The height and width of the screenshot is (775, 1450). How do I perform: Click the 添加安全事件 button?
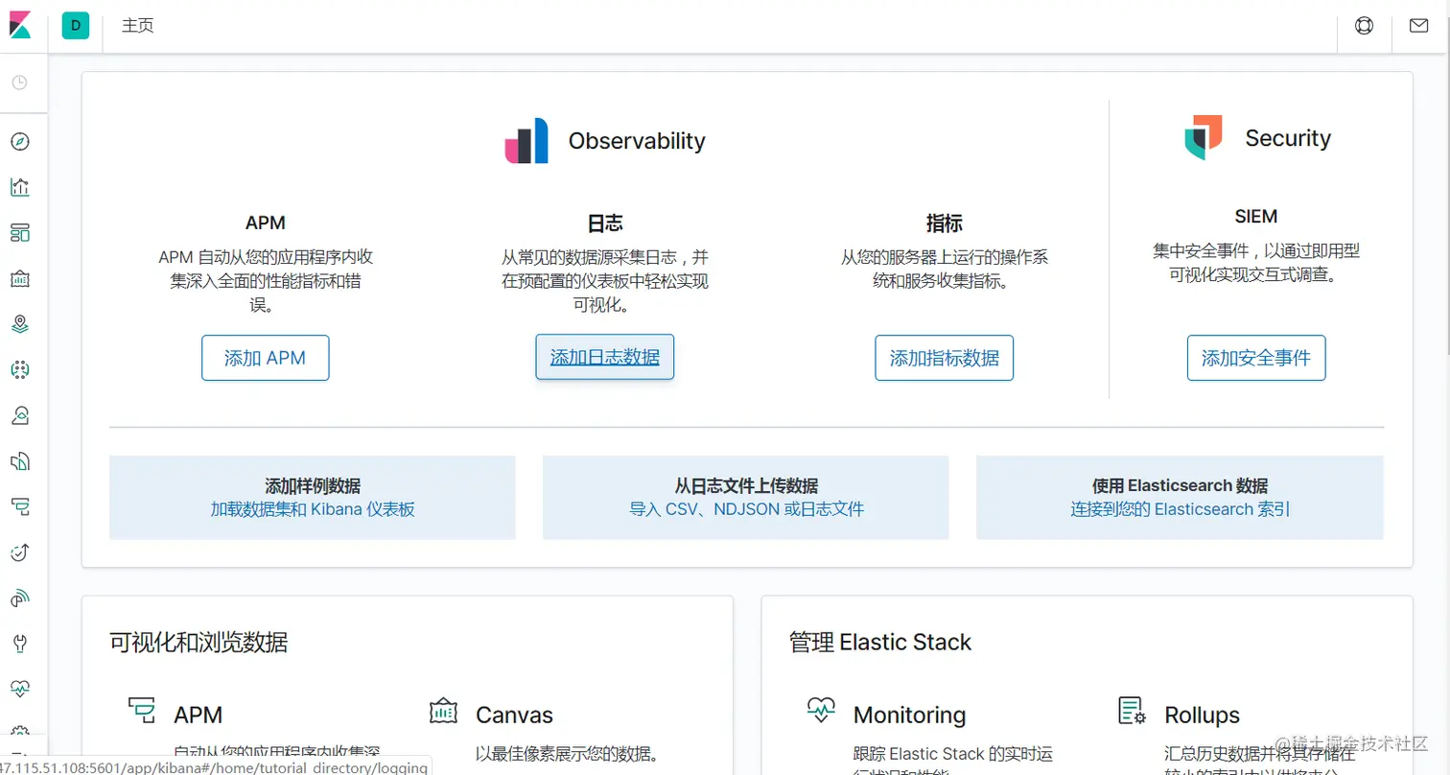[1256, 358]
